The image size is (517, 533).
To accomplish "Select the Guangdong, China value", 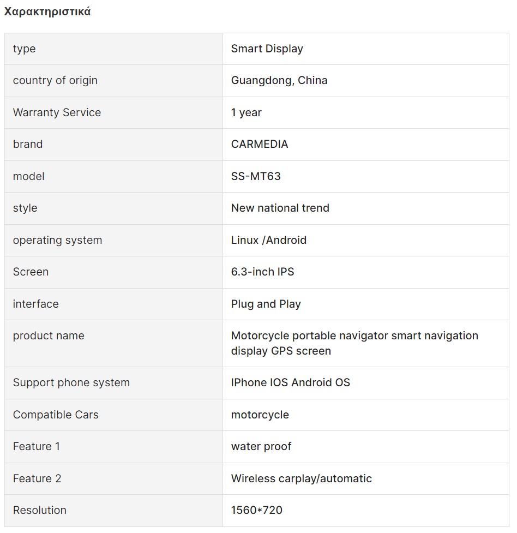I will coord(279,80).
